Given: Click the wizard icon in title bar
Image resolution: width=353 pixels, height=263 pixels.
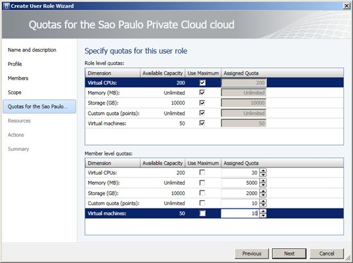Looking at the screenshot, I should pos(6,6).
